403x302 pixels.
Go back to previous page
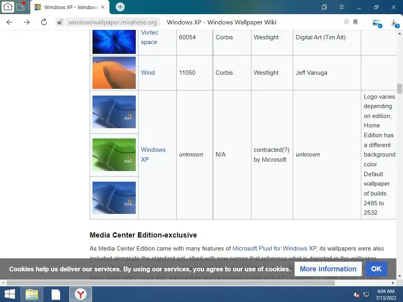point(9,22)
